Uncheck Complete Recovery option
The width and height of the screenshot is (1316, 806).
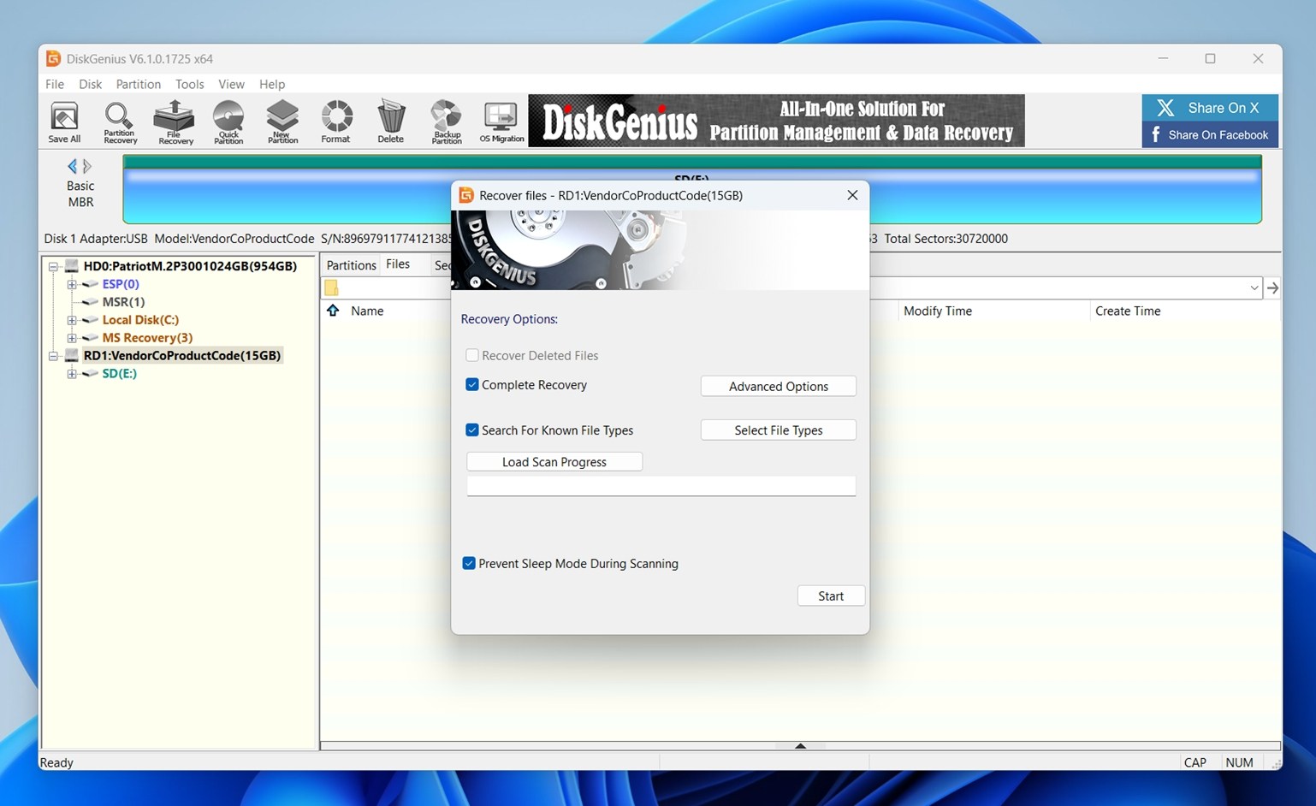(x=471, y=384)
